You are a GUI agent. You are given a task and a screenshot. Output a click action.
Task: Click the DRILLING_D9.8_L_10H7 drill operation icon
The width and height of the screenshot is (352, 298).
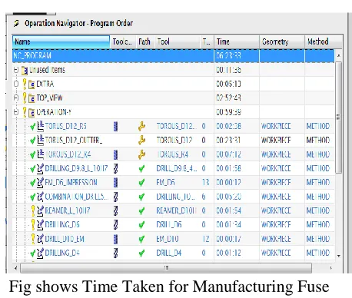[41, 168]
